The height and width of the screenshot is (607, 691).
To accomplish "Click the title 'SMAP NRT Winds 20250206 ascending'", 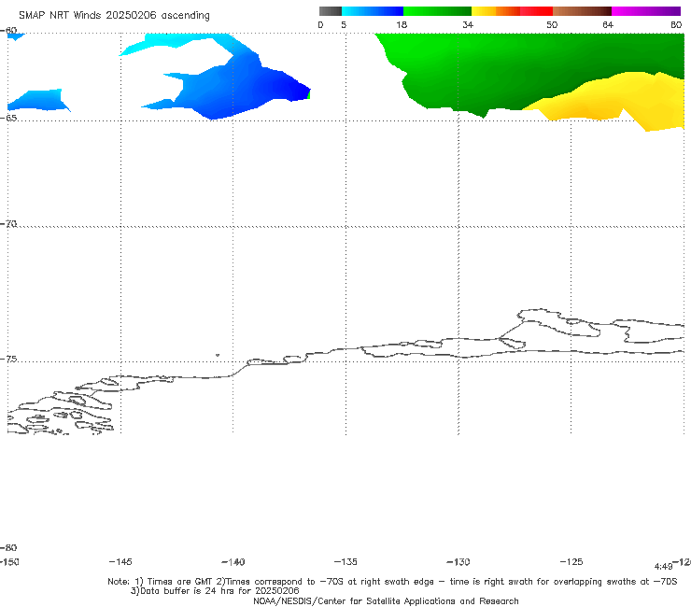I will 114,16.
